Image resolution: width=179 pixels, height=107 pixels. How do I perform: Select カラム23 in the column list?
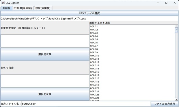click(x=132, y=98)
